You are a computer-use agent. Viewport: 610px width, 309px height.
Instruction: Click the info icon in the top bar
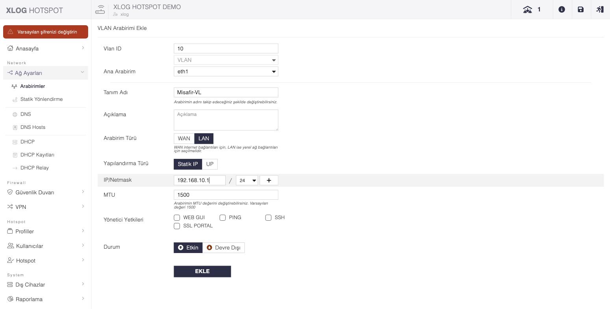click(x=562, y=9)
